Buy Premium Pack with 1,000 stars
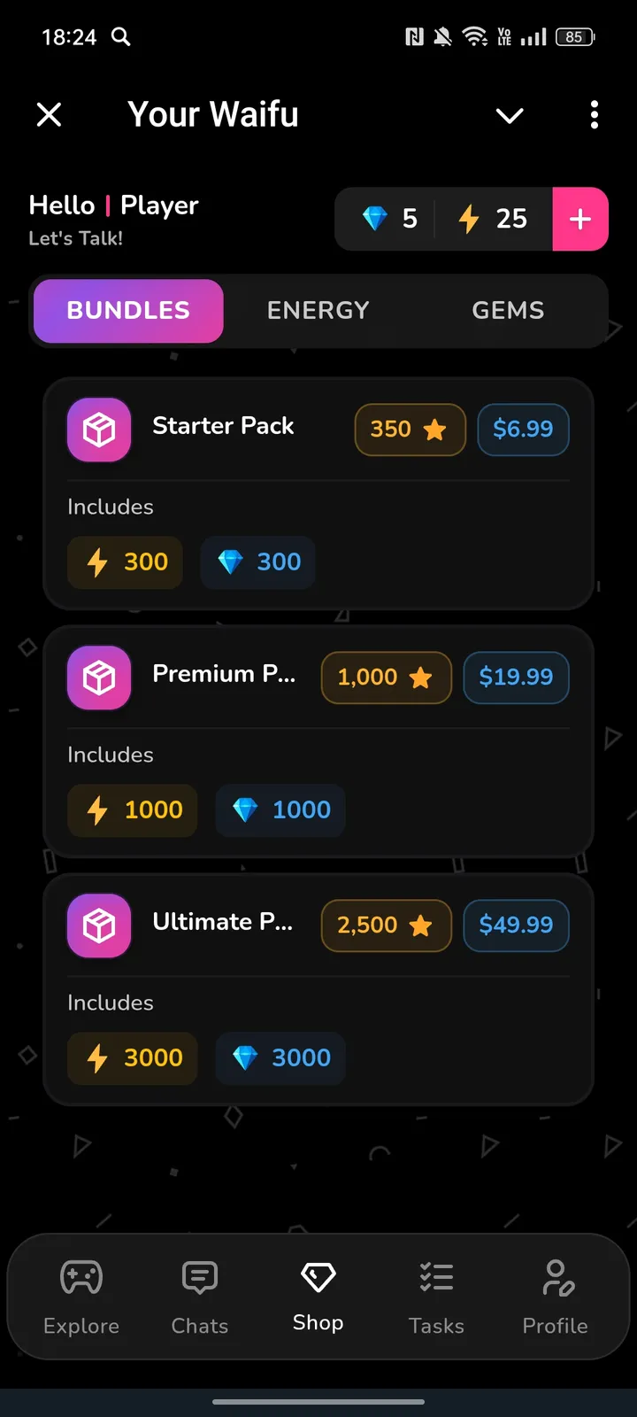The height and width of the screenshot is (1417, 637). pos(386,678)
